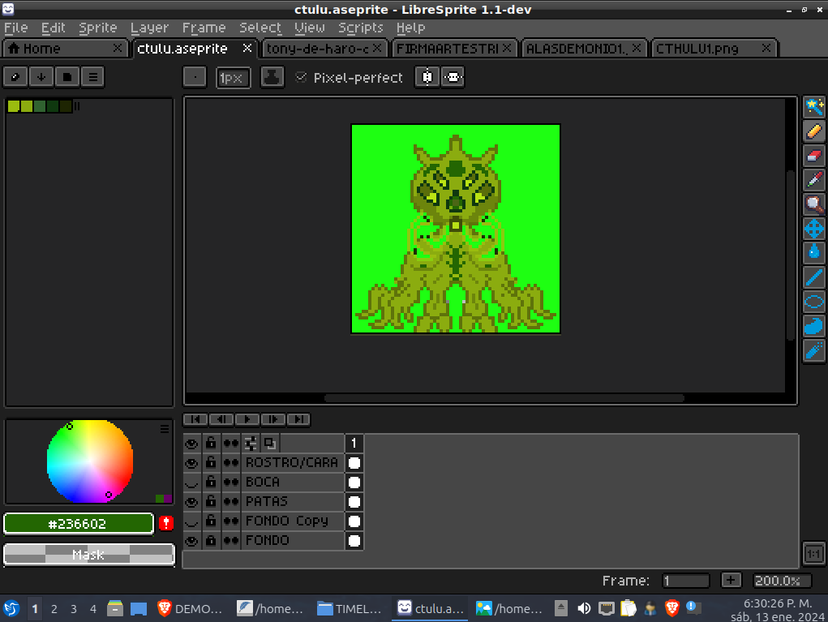The height and width of the screenshot is (622, 828).
Task: Click the 1:1 preview button
Action: coord(813,554)
